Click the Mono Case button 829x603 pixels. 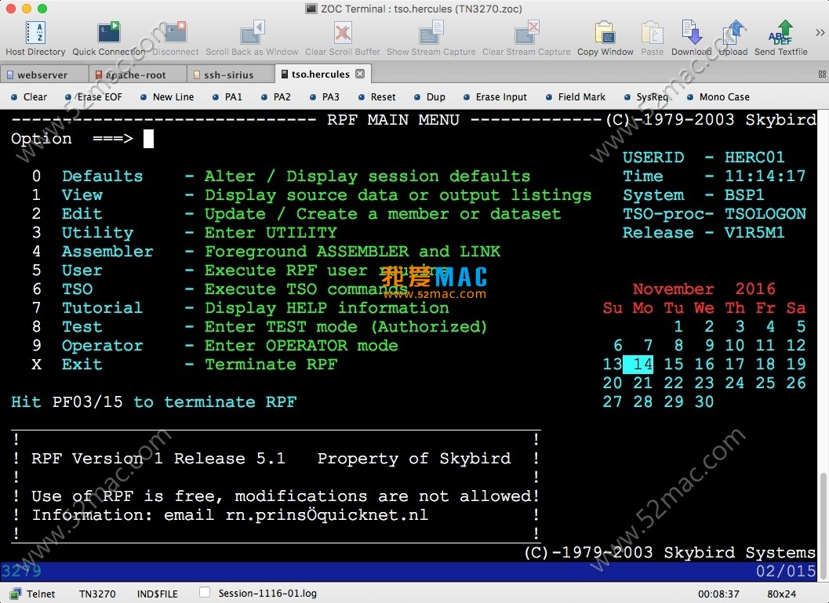[x=718, y=96]
